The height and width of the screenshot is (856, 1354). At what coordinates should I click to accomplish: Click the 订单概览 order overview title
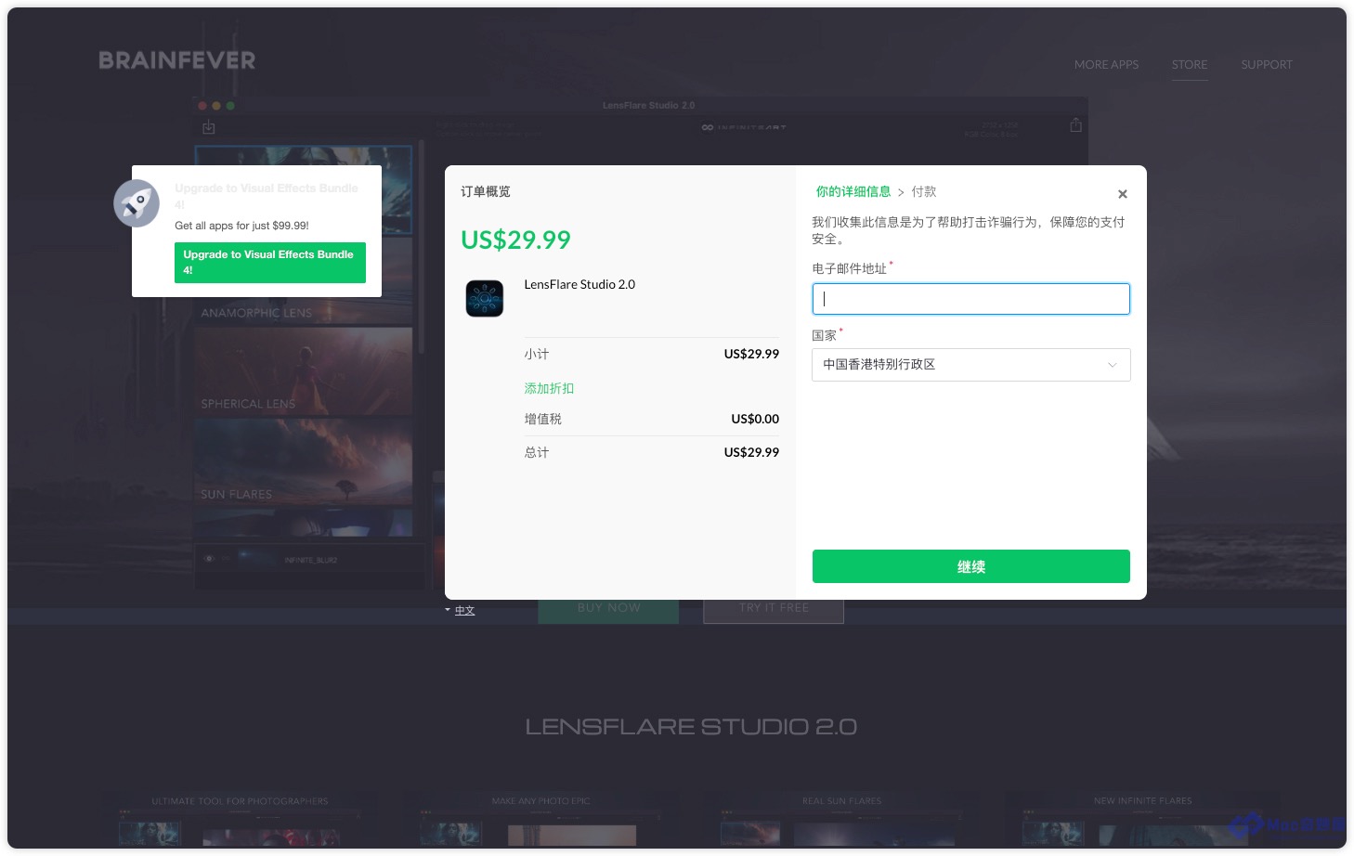coord(485,191)
